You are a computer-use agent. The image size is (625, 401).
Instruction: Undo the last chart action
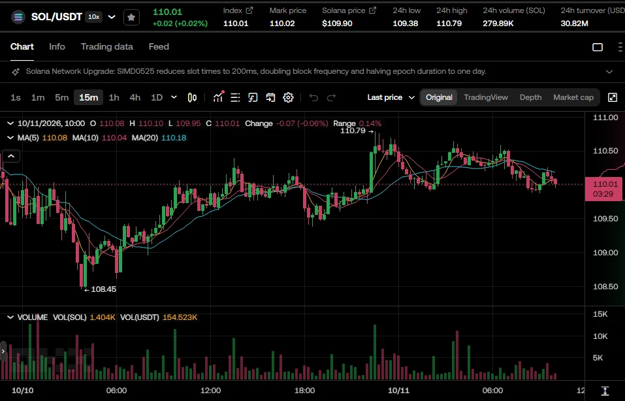[313, 98]
